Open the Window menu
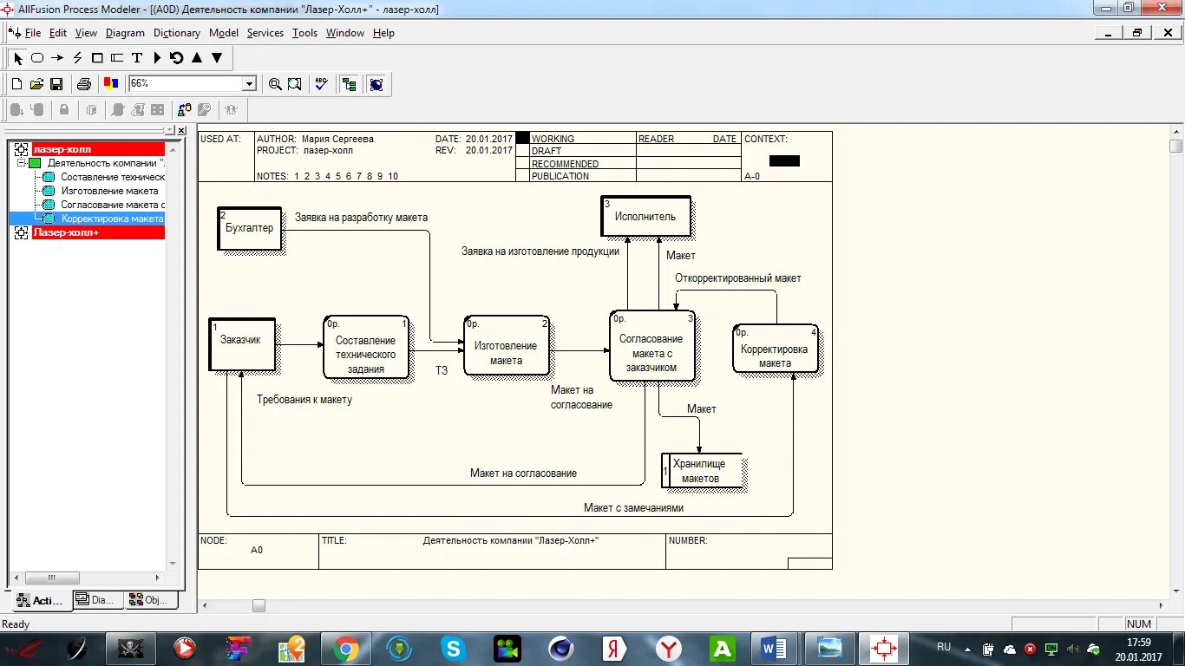 coord(345,33)
